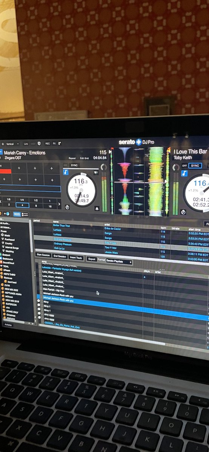
Task: Switch library to waveform browse view icon
Action: (x=17, y=214)
